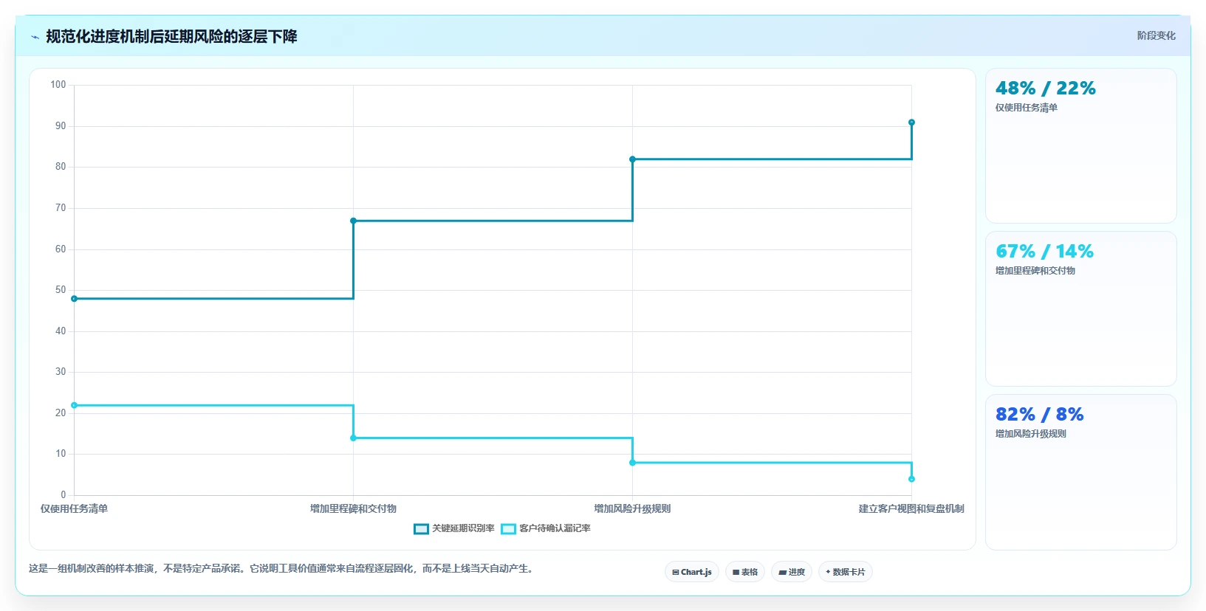This screenshot has width=1206, height=611.
Task: Click the 关键延期识别率 legend label
Action: coord(463,528)
